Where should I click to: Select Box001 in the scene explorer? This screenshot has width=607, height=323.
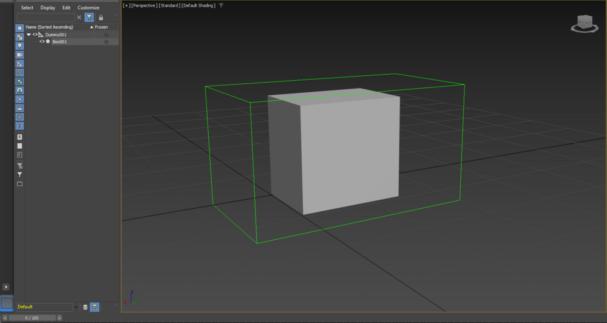coord(59,42)
